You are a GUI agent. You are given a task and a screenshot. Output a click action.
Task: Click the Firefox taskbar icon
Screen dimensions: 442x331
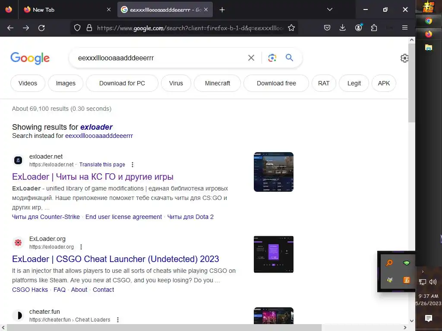(429, 34)
